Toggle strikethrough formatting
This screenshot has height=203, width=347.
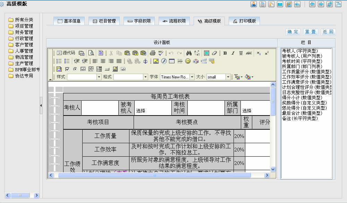point(249,53)
